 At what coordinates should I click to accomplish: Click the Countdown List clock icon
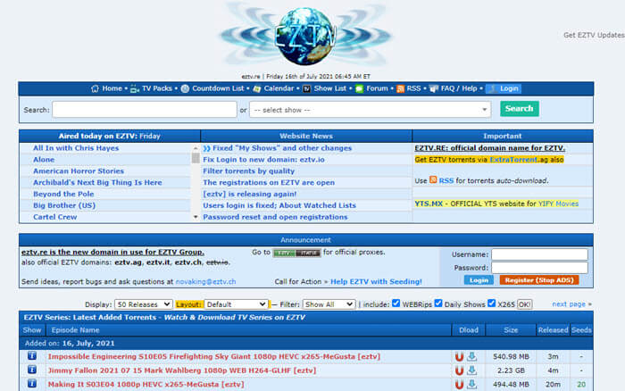click(x=185, y=89)
